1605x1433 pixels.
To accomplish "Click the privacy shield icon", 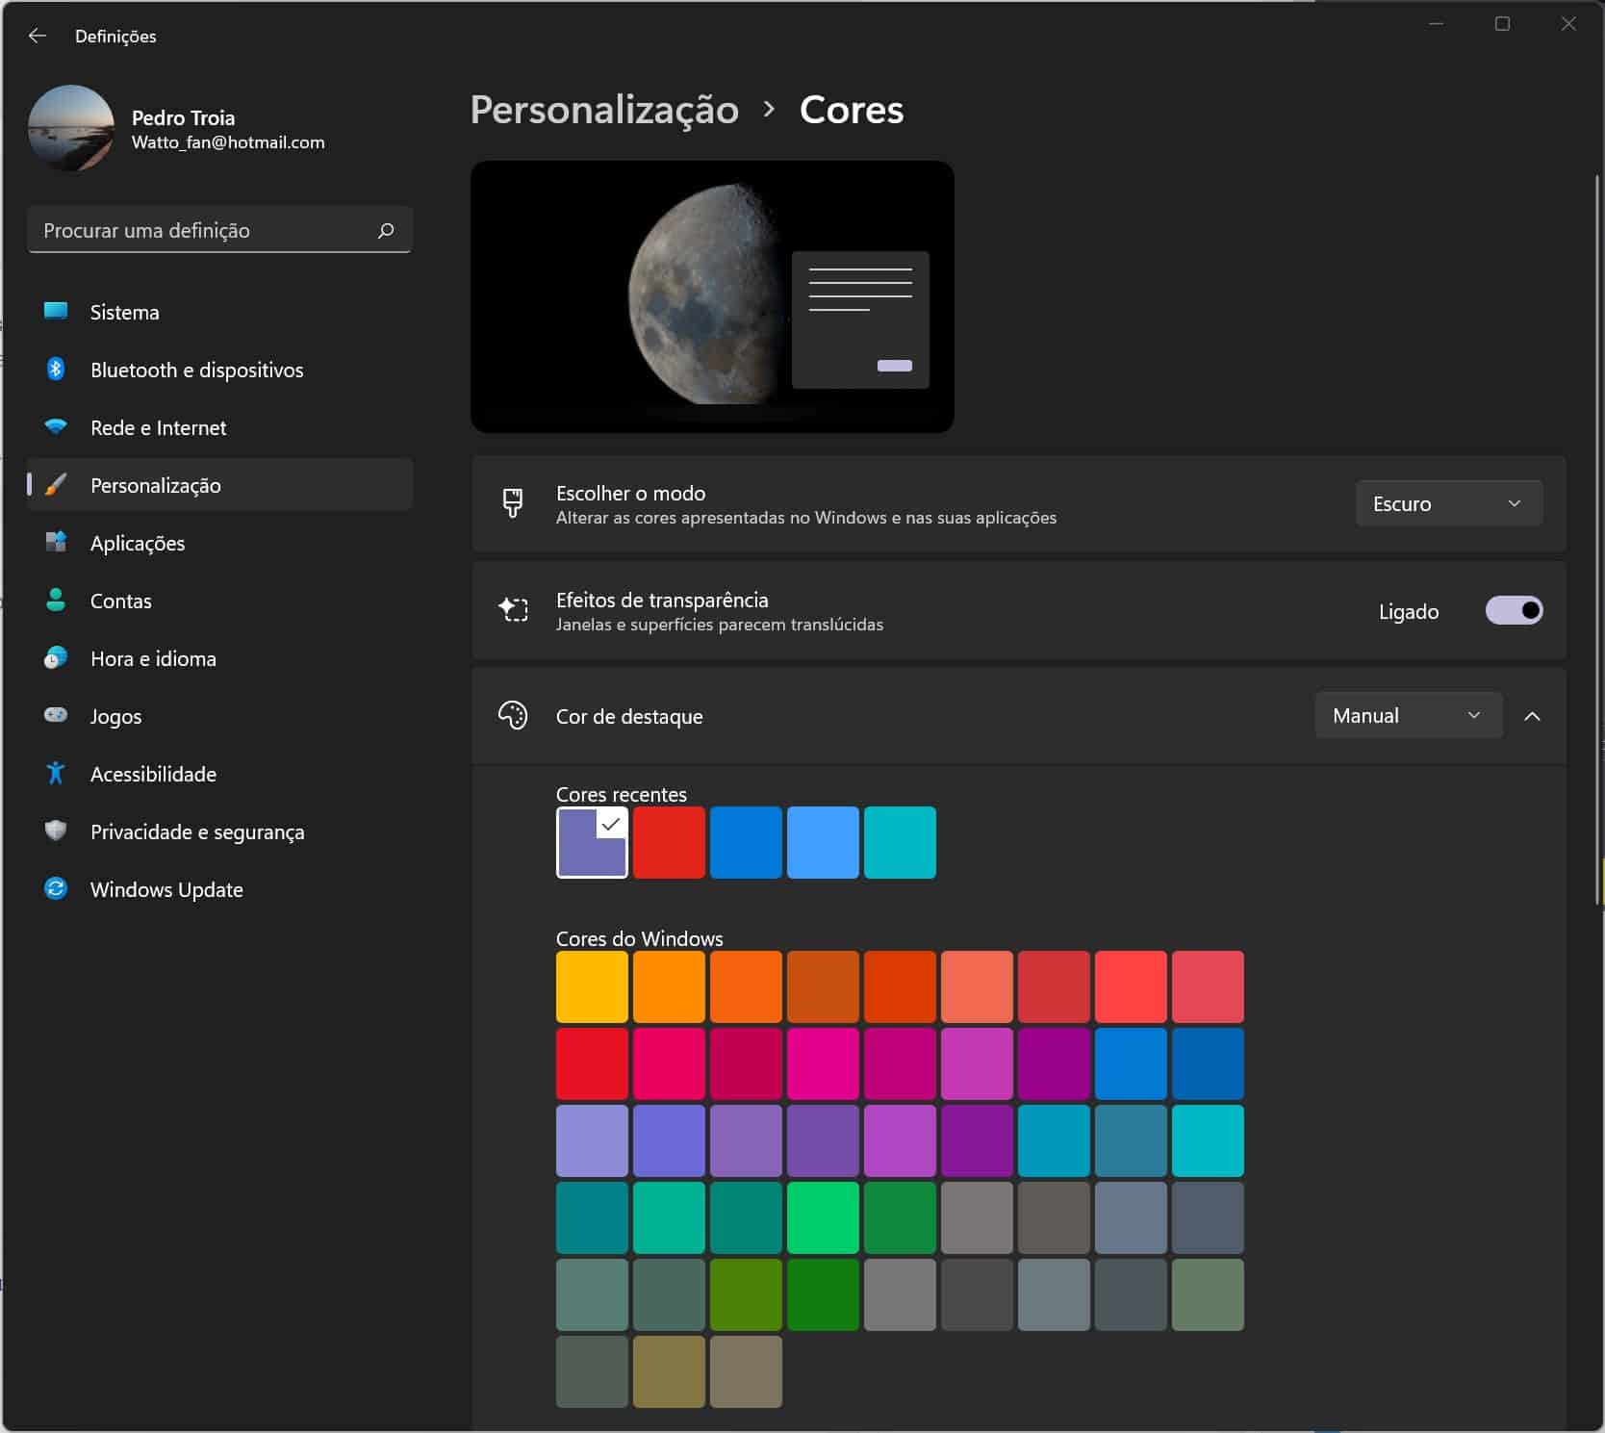I will pyautogui.click(x=56, y=831).
